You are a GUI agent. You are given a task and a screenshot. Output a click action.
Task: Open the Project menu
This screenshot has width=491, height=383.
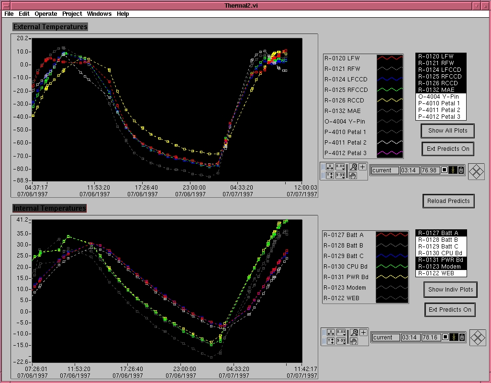coord(72,14)
